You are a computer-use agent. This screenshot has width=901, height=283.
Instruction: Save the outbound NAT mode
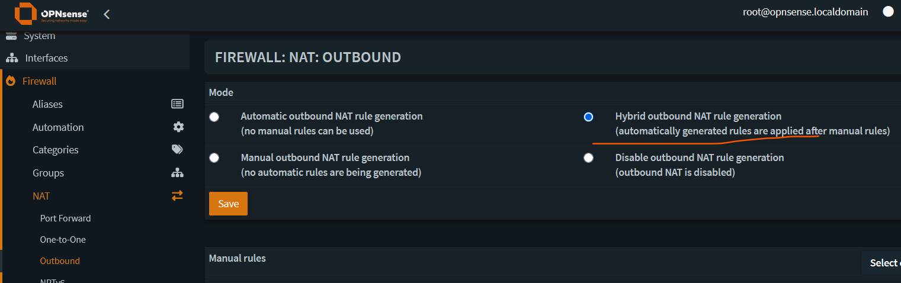pos(228,204)
